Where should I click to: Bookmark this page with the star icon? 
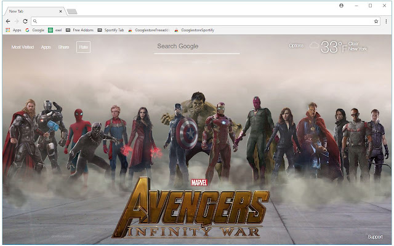376,22
